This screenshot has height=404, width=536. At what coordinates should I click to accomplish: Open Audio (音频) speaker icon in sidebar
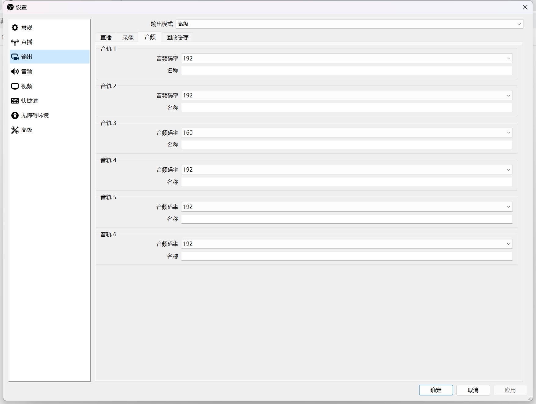(x=15, y=71)
